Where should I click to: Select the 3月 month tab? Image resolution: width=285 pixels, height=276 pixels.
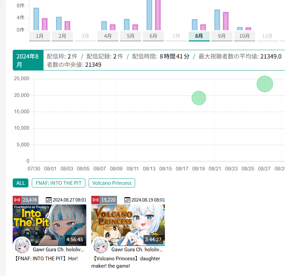[85, 36]
